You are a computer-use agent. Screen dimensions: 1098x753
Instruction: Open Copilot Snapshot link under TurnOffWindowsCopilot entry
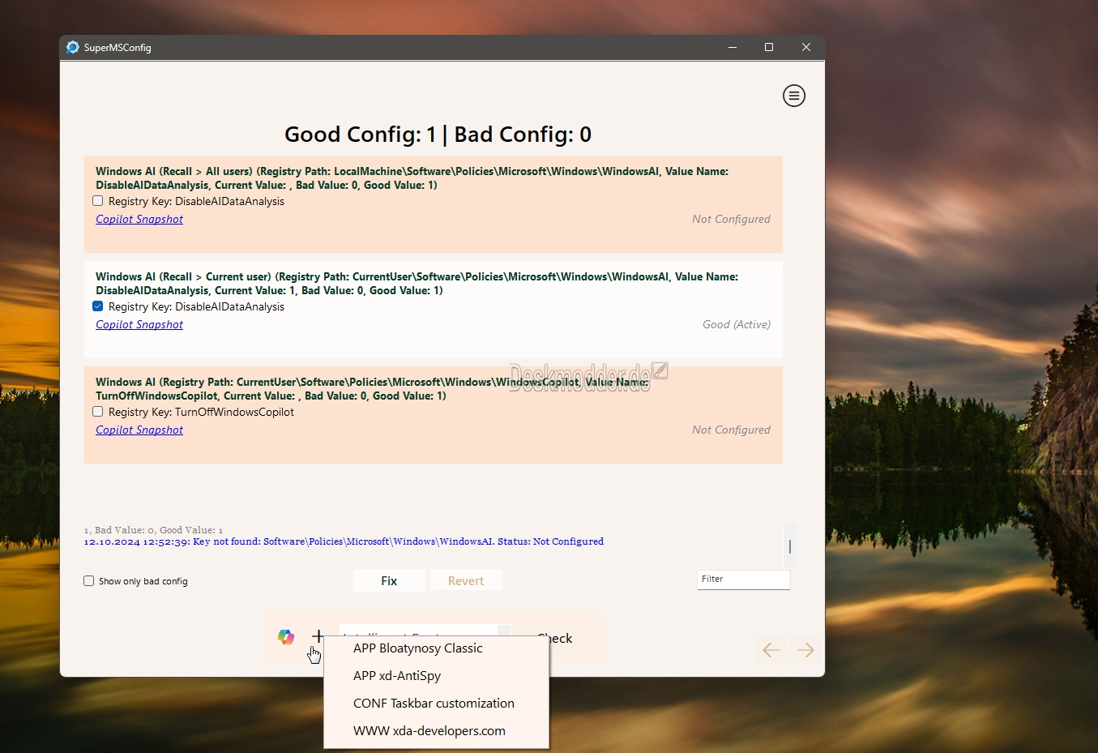pos(139,430)
